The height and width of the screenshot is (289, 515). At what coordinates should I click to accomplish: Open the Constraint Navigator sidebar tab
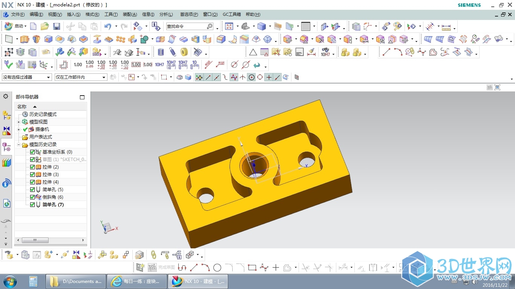(x=6, y=131)
